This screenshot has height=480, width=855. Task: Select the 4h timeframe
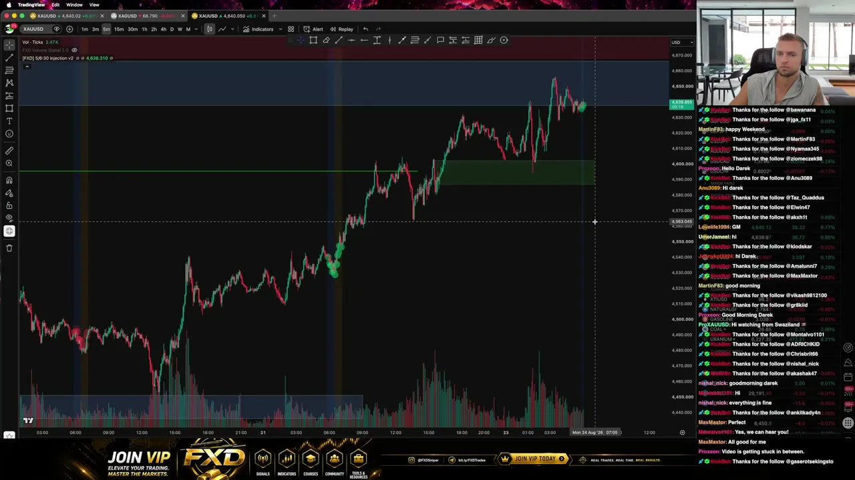(x=163, y=29)
